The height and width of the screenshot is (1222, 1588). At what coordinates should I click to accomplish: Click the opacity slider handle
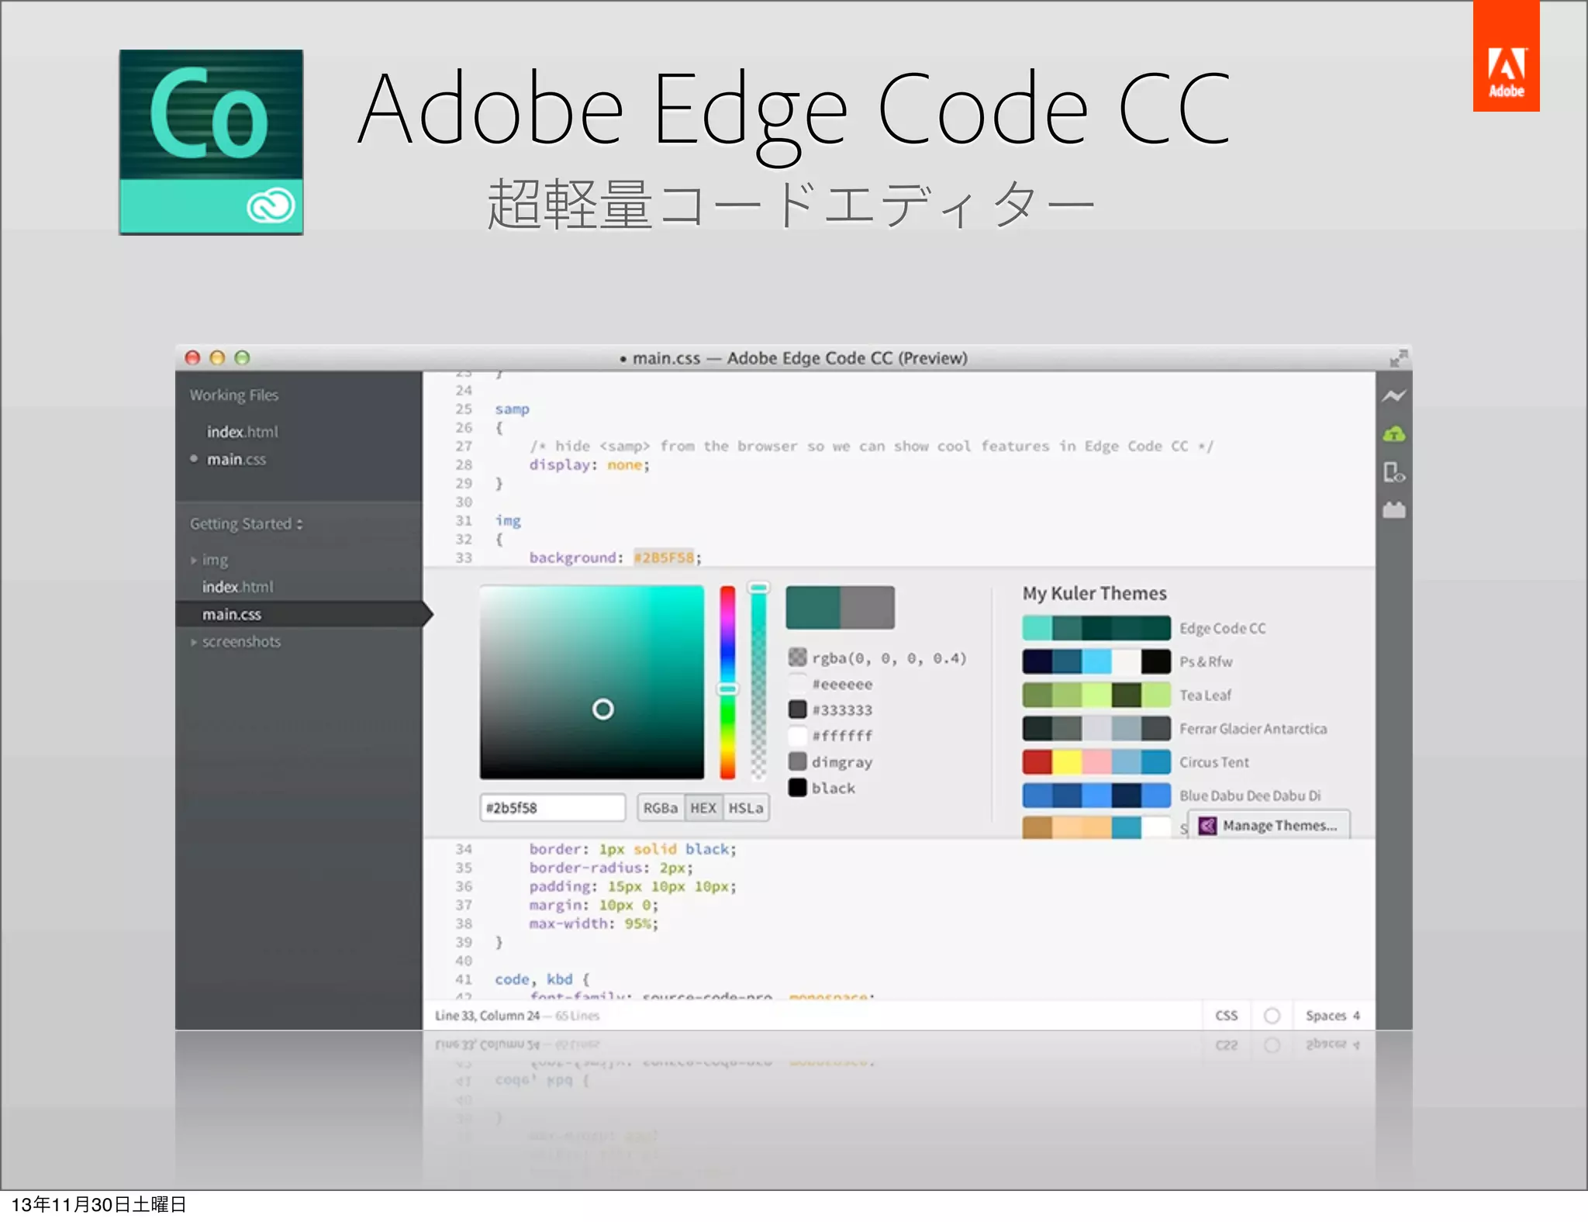[758, 588]
